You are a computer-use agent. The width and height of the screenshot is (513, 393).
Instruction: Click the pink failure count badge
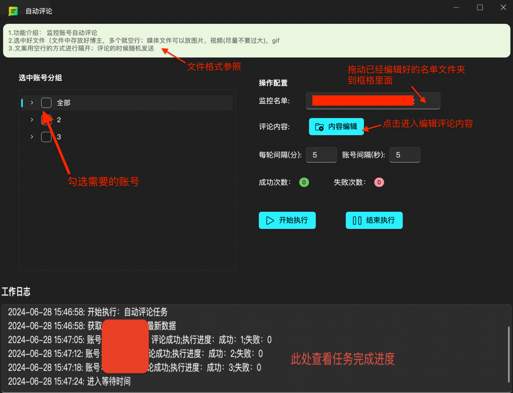tap(379, 182)
